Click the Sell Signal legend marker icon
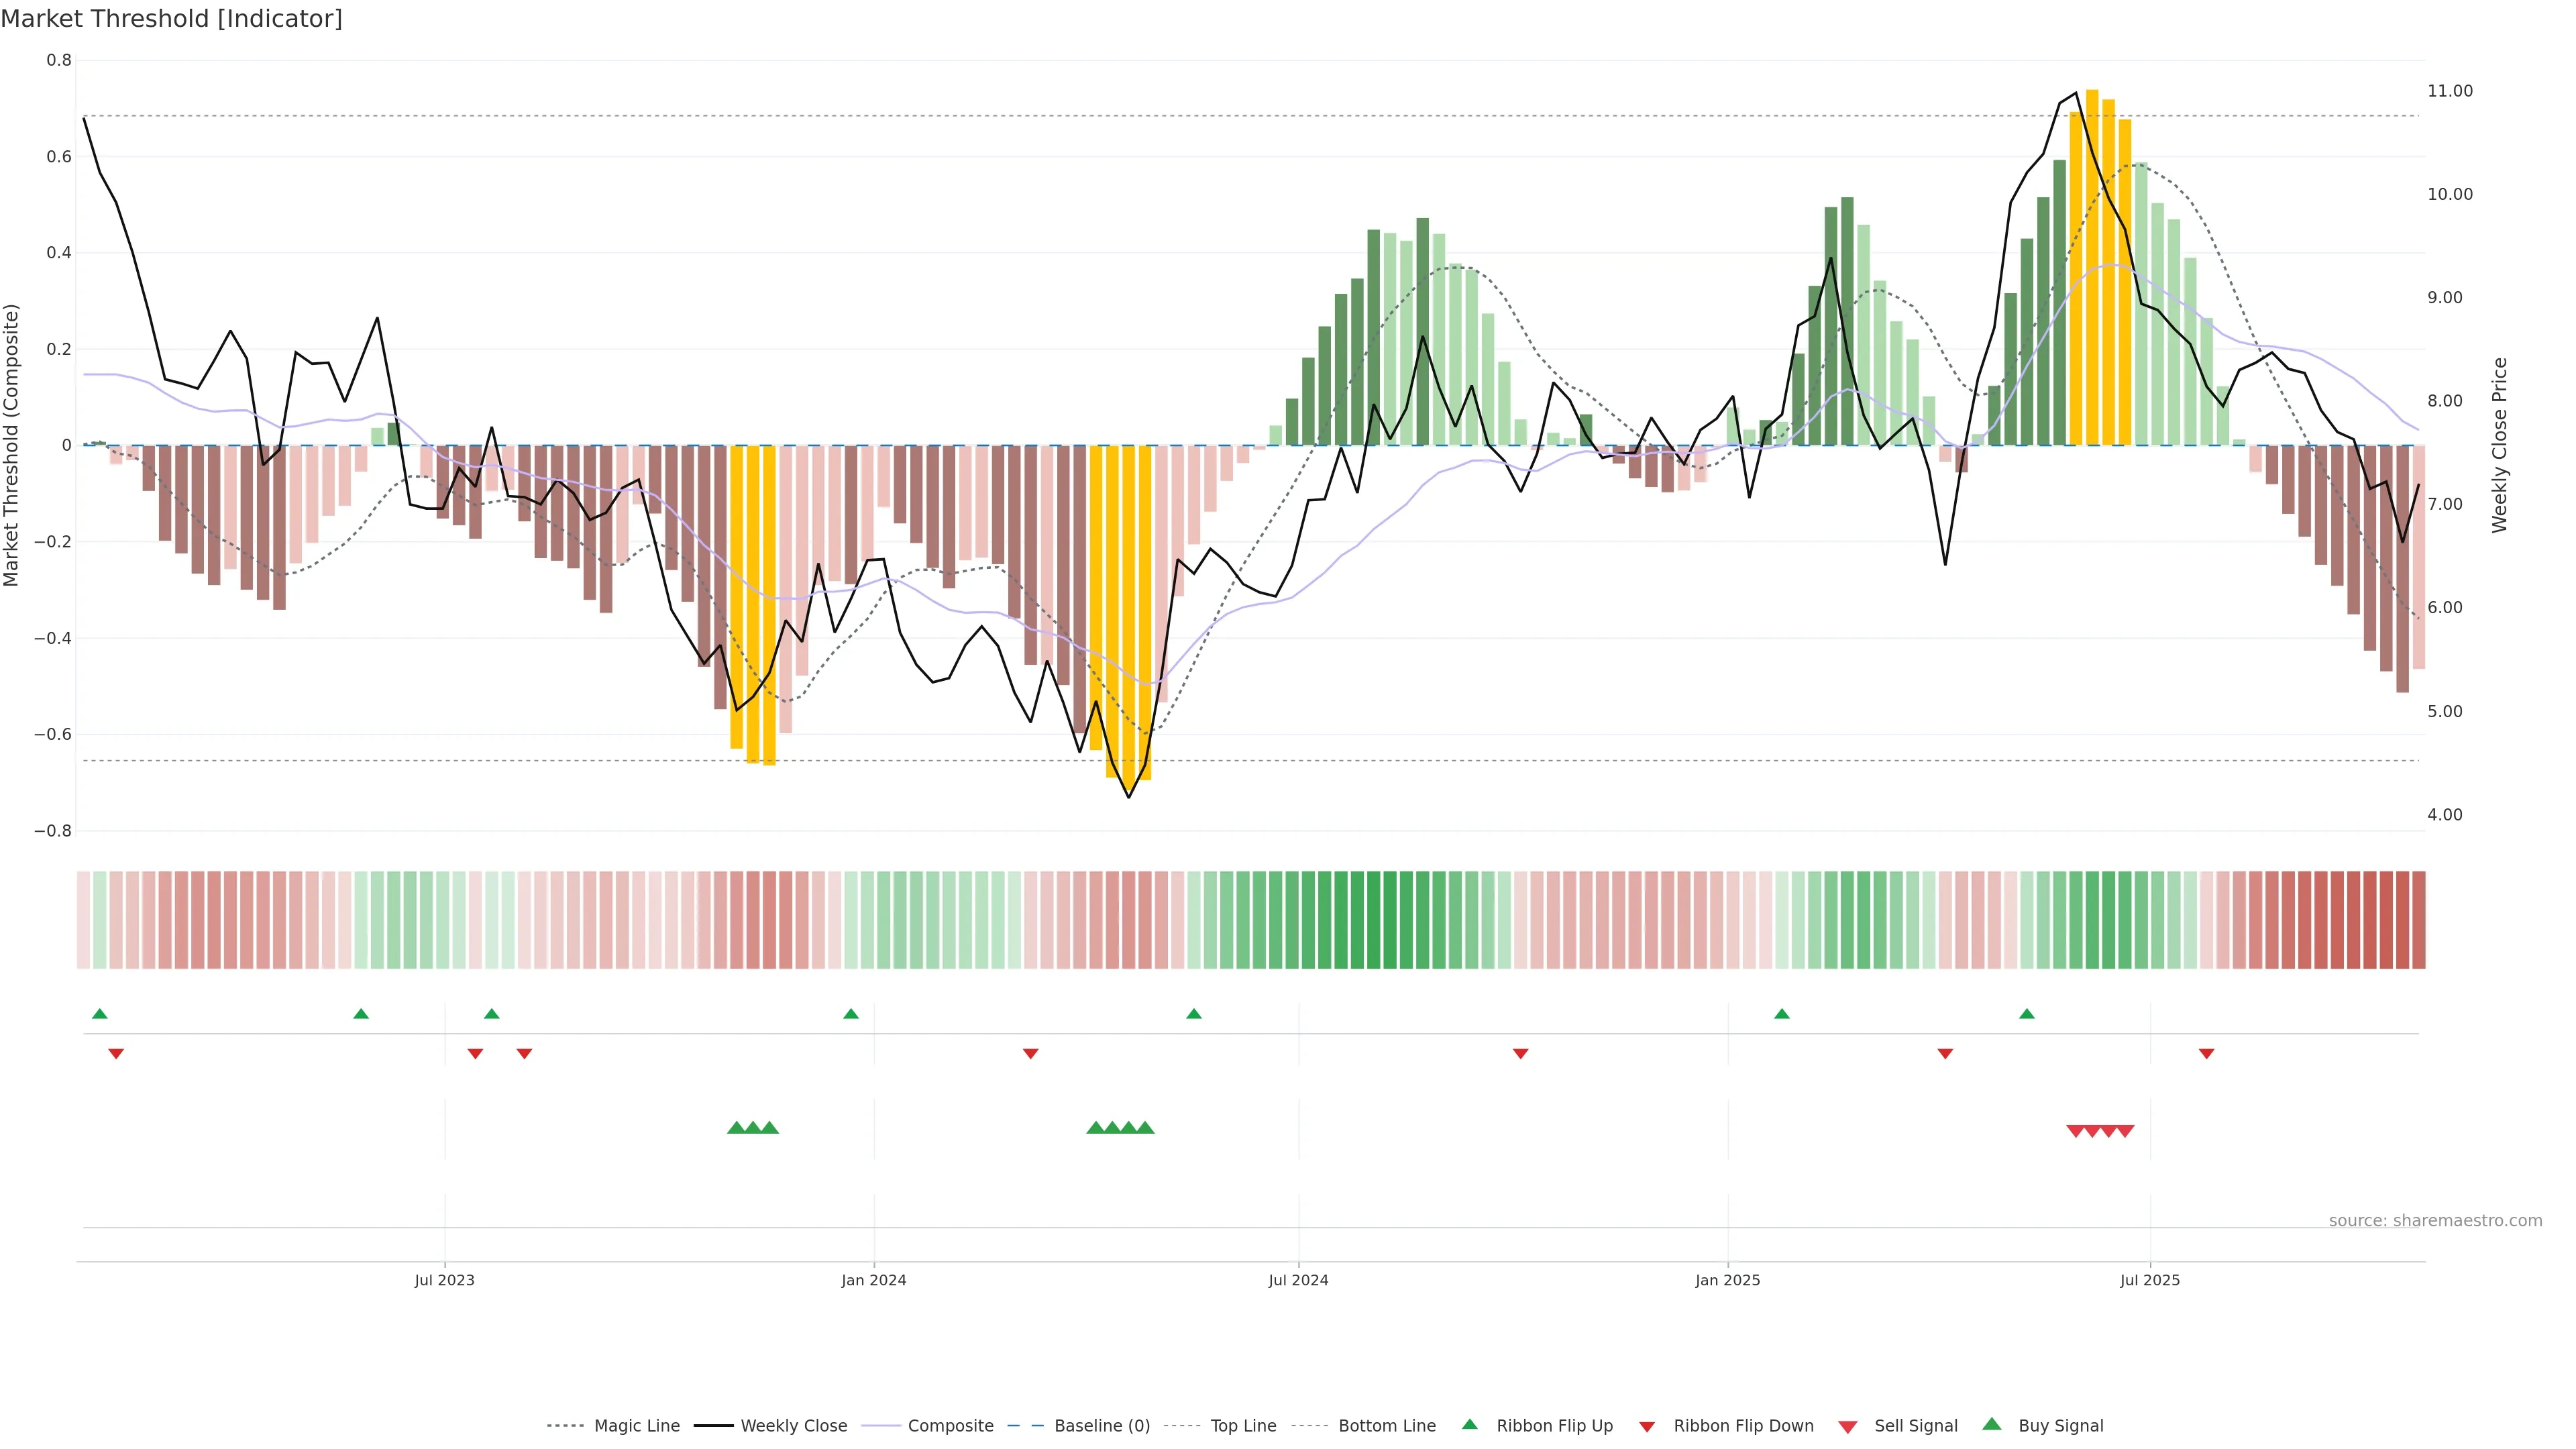Image resolution: width=2576 pixels, height=1449 pixels. click(1847, 1427)
